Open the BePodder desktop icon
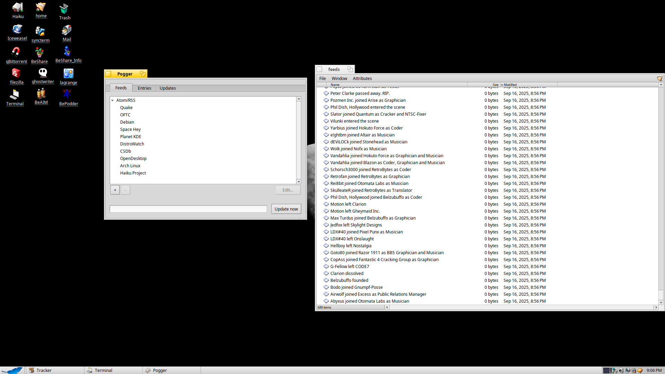Viewport: 665px width, 374px height. [x=68, y=95]
